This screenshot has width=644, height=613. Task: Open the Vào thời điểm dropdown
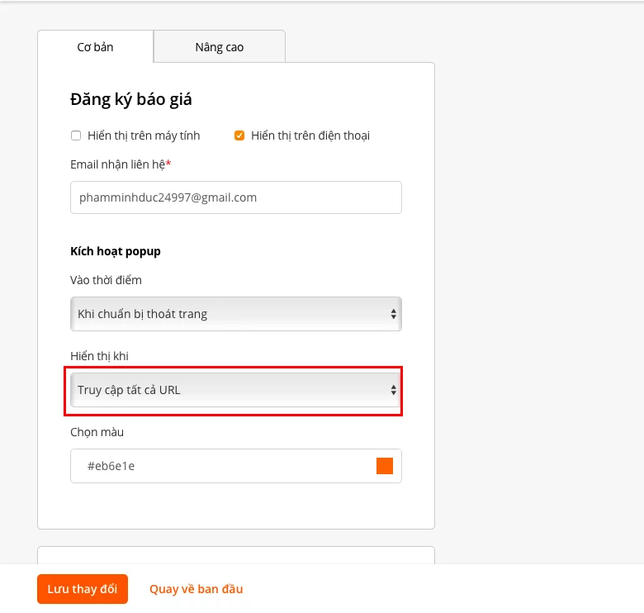tap(236, 314)
